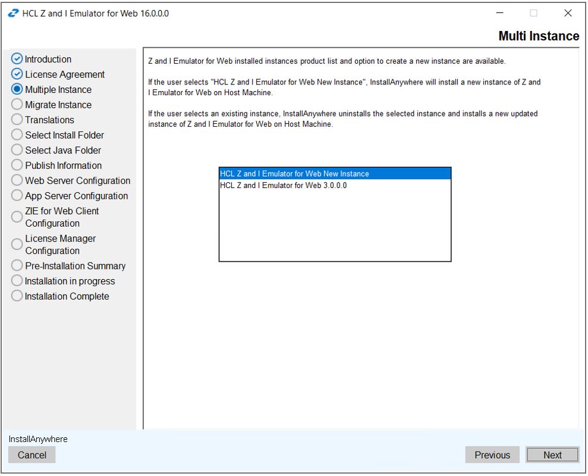The width and height of the screenshot is (588, 476).
Task: Click the Installation in progress label
Action: coord(70,281)
